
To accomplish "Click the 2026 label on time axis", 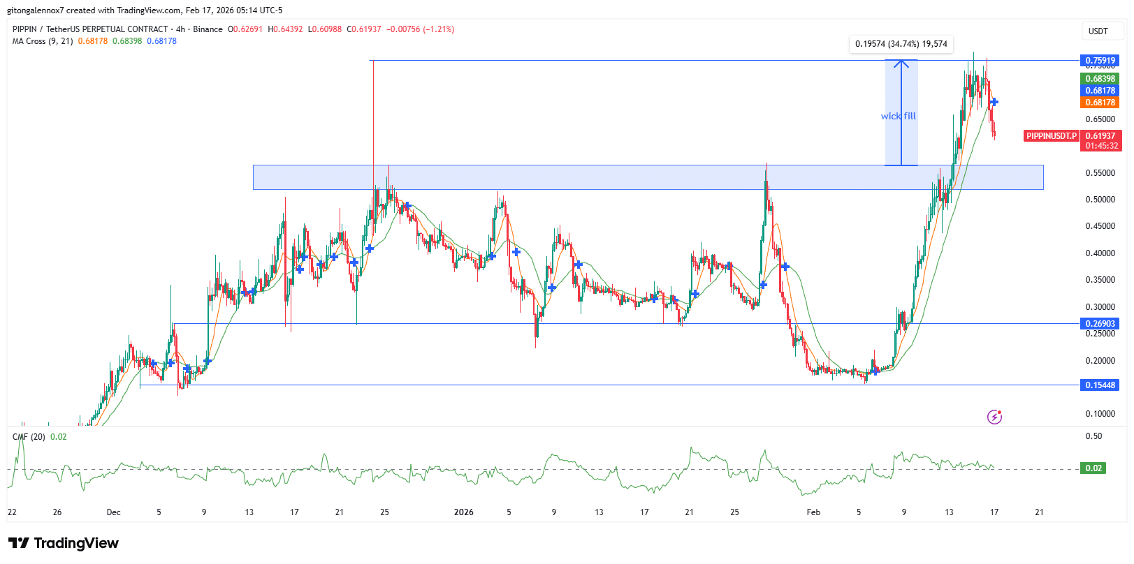I will click(x=463, y=512).
